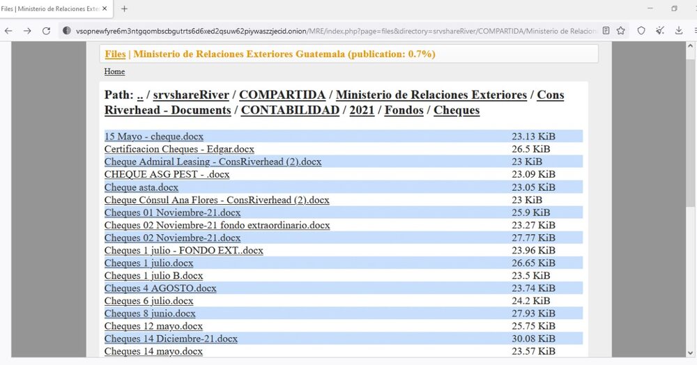
Task: Open Cheques 8 junio.docx
Action: coord(150,313)
